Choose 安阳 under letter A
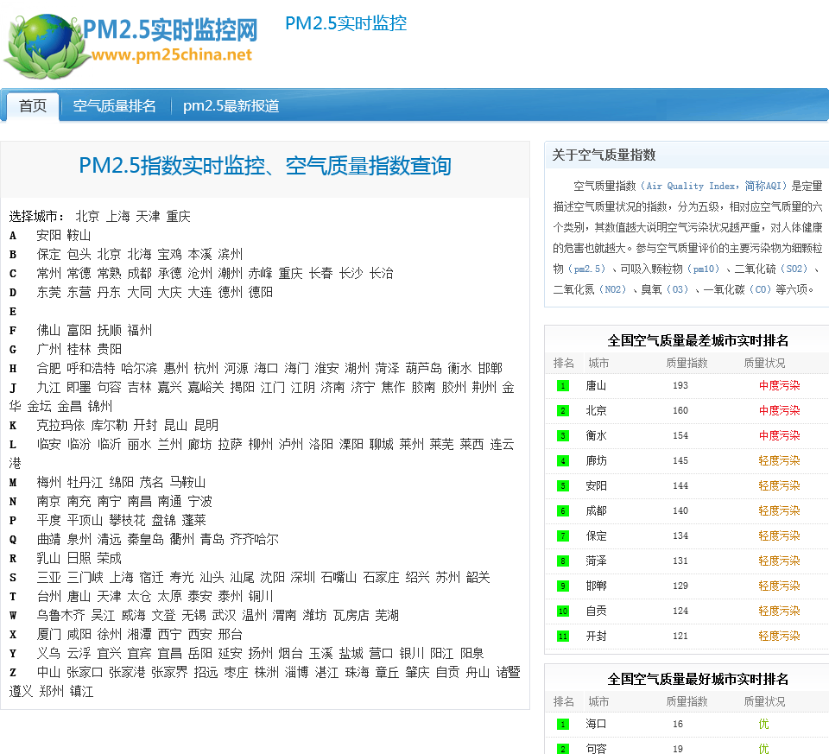The height and width of the screenshot is (754, 829). (x=48, y=235)
